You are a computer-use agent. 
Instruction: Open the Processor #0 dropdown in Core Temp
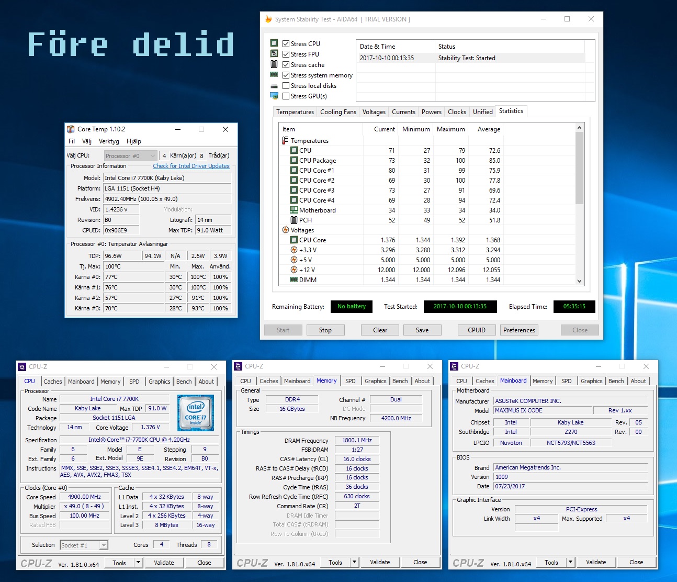click(130, 155)
